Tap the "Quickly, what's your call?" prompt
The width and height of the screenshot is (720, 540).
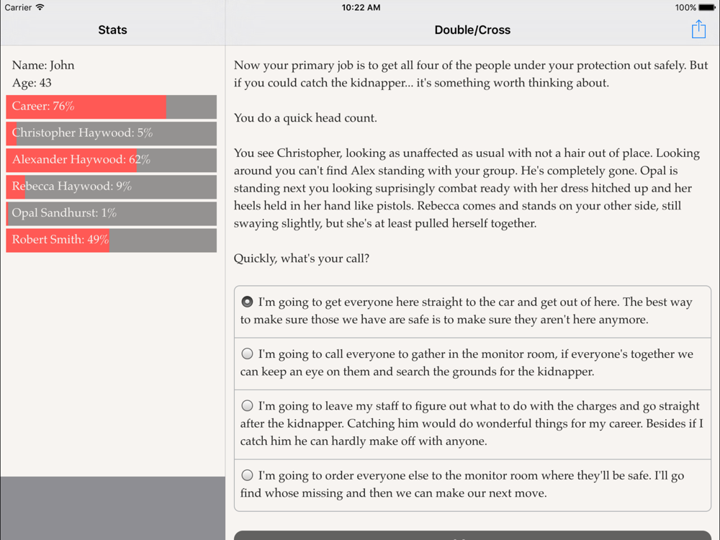(x=302, y=258)
